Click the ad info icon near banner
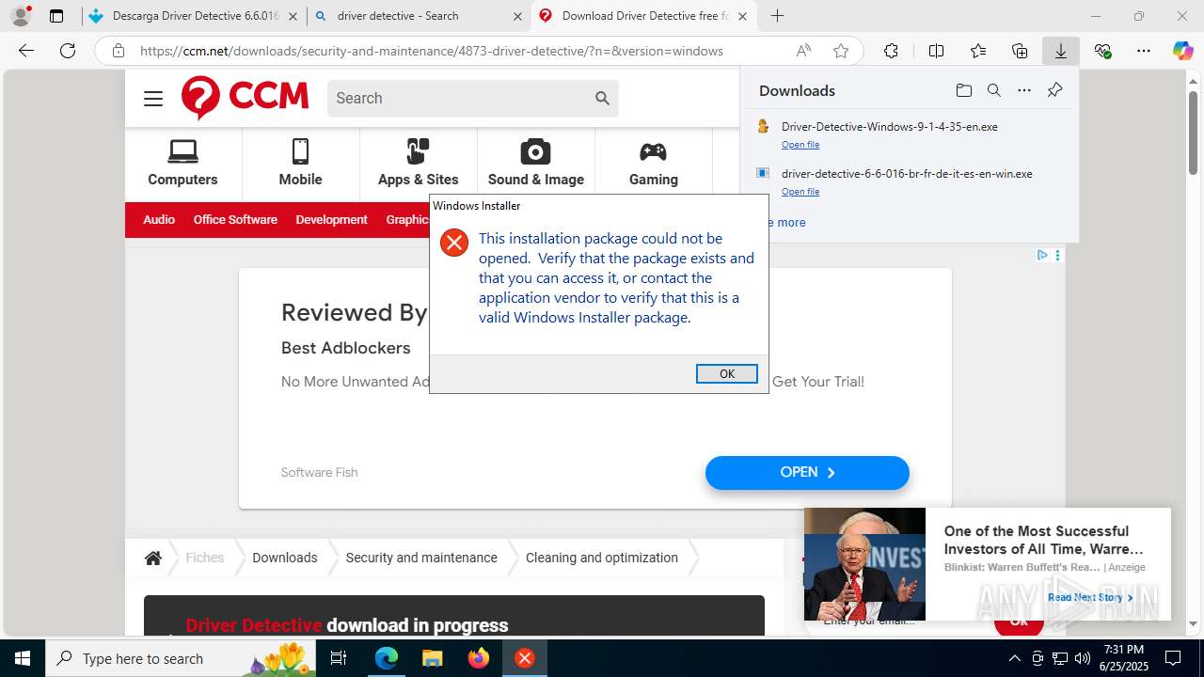This screenshot has width=1204, height=677. [x=1042, y=255]
